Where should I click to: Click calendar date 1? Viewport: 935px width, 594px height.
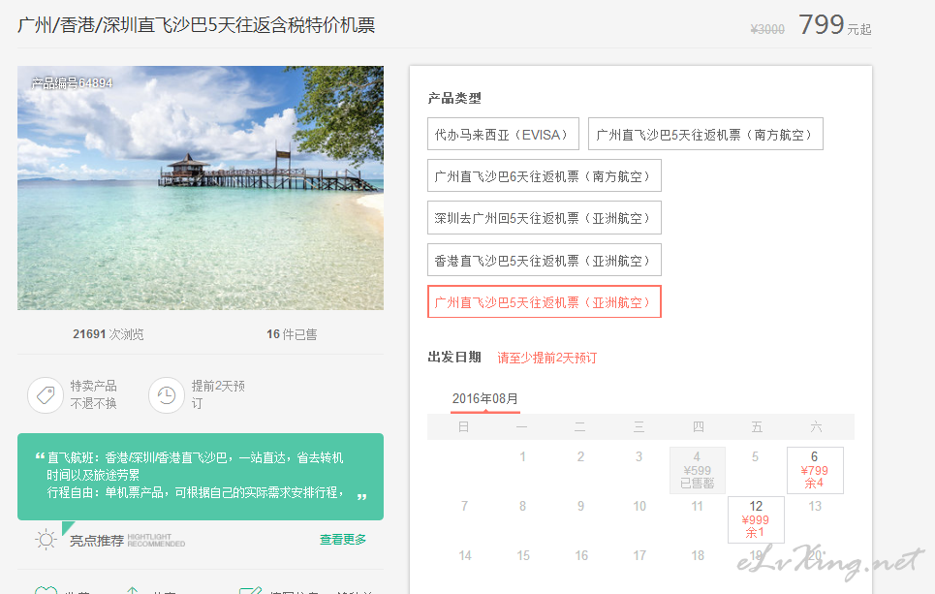(x=522, y=456)
